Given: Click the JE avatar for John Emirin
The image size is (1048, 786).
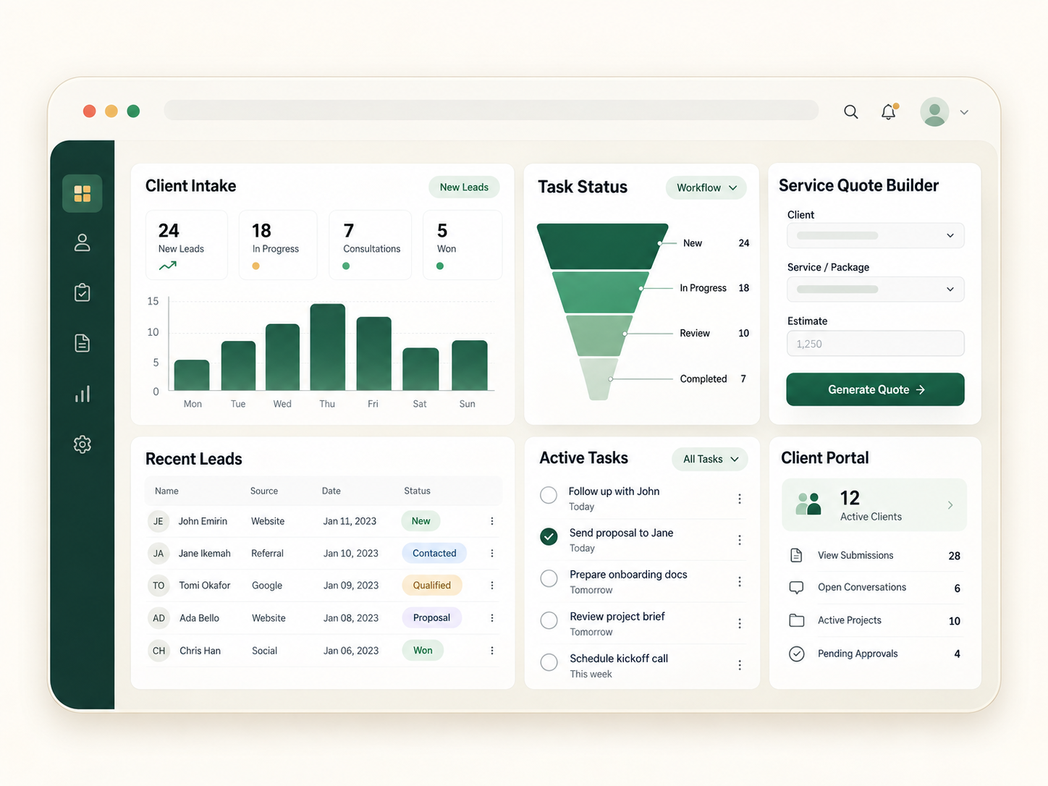Looking at the screenshot, I should tap(159, 521).
